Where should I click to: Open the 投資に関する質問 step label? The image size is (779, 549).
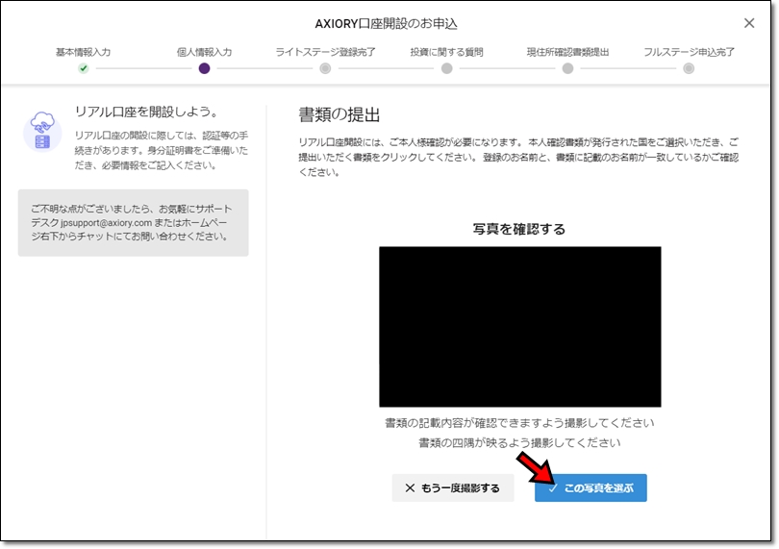click(446, 52)
